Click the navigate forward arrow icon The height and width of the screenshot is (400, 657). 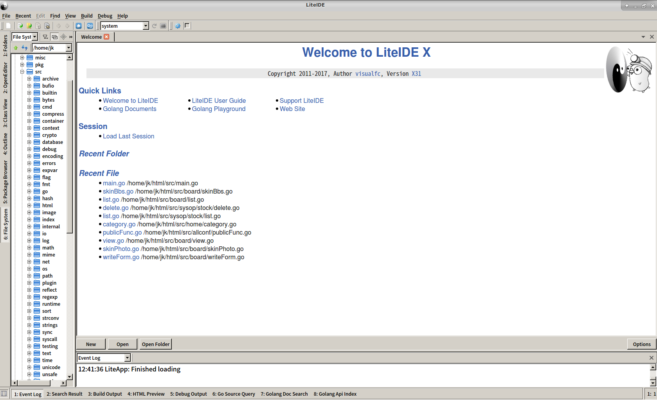[67, 26]
